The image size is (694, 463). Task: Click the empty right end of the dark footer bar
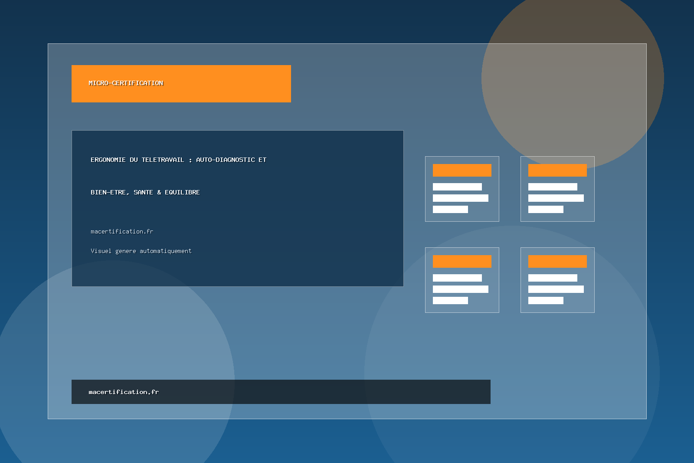pos(434,392)
